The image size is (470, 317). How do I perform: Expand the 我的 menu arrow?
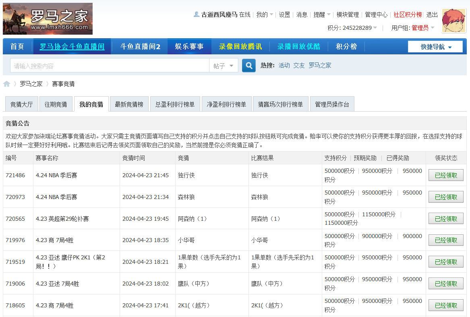coord(271,15)
